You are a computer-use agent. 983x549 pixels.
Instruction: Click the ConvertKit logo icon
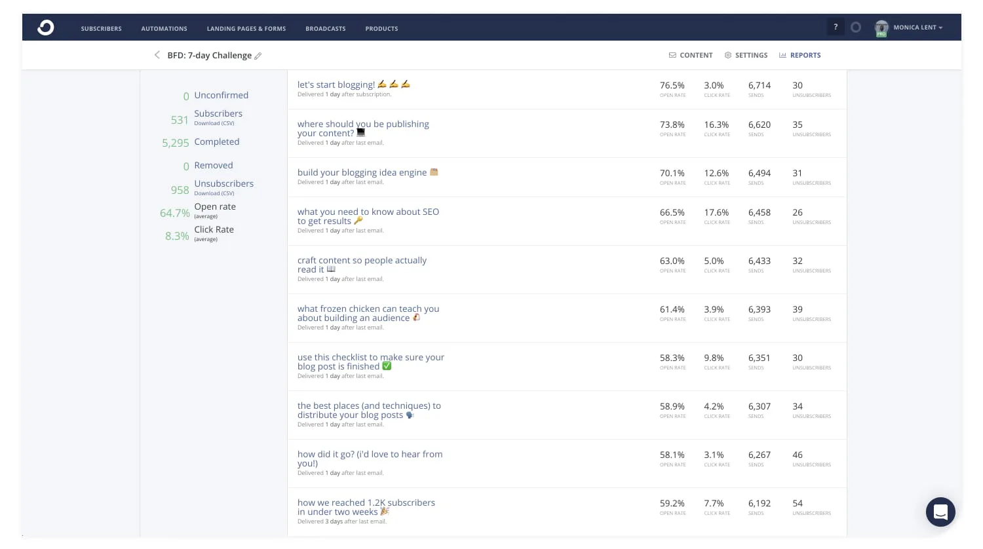46,28
